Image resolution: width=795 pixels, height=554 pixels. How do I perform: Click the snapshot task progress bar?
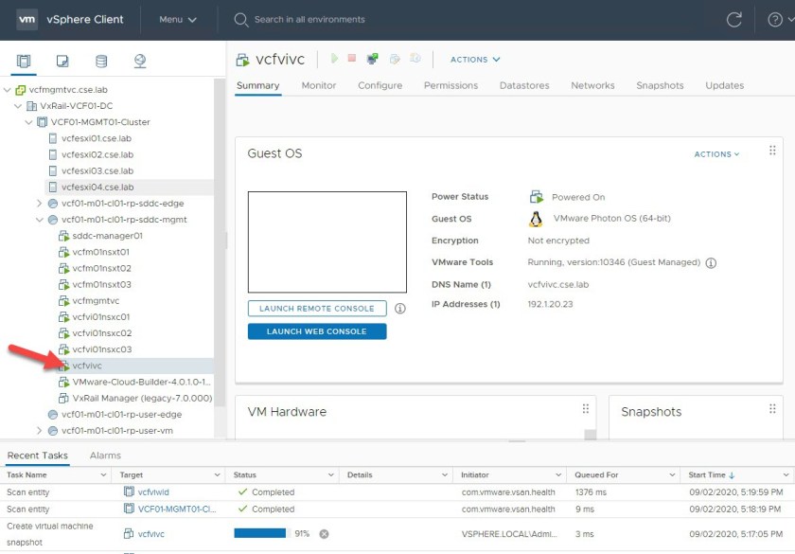coord(260,534)
